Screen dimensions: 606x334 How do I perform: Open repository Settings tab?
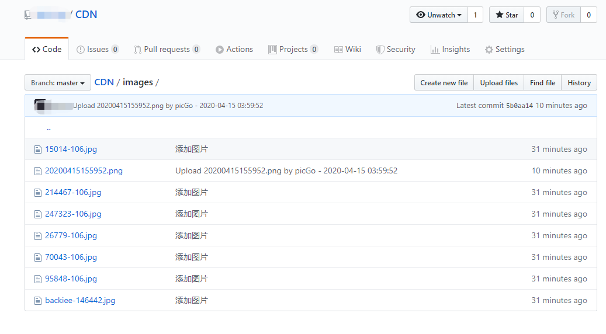(505, 50)
